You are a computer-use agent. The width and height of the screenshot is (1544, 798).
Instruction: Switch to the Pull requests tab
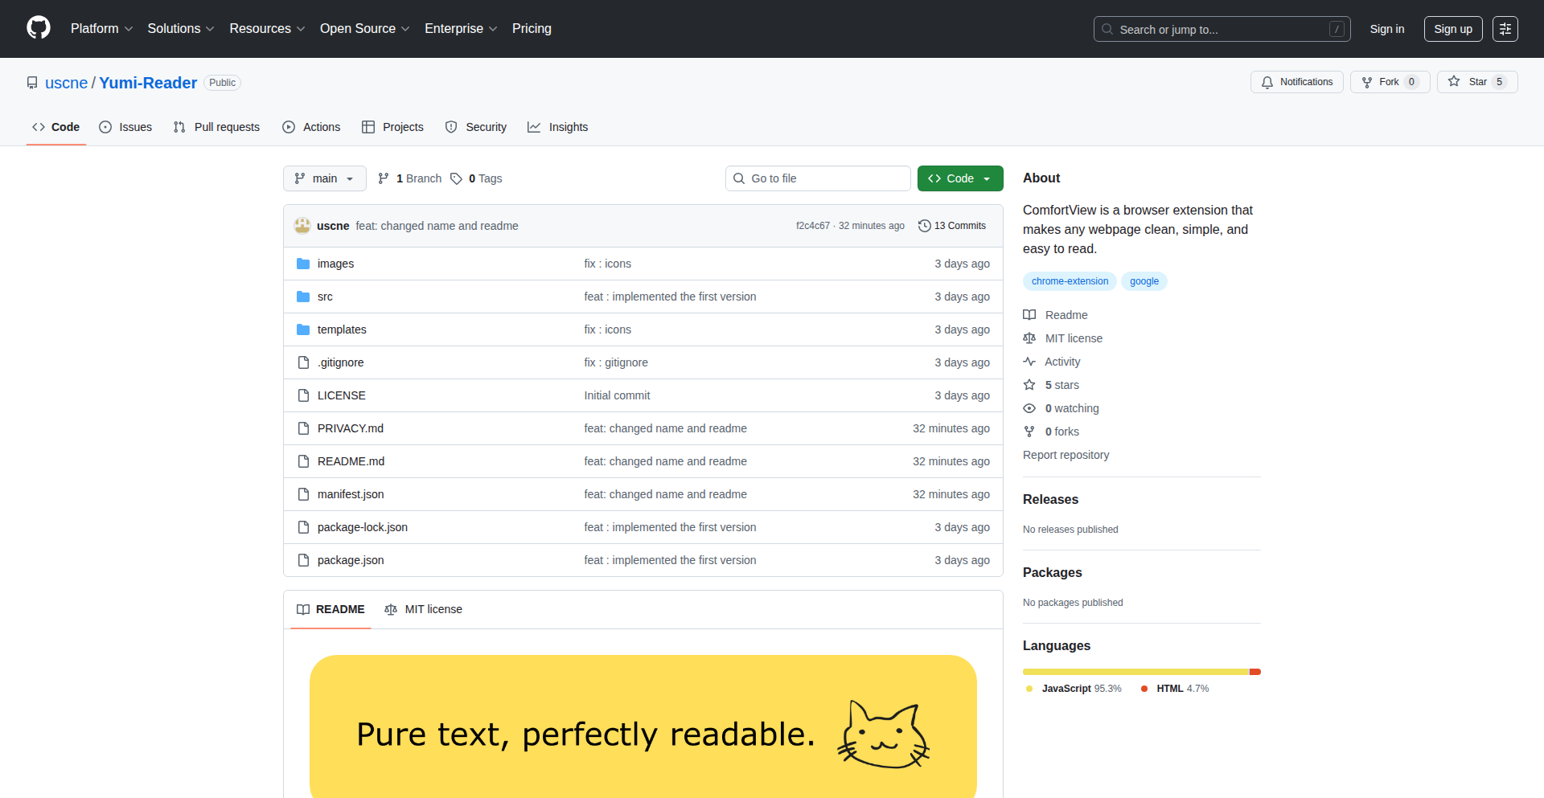[x=216, y=127]
